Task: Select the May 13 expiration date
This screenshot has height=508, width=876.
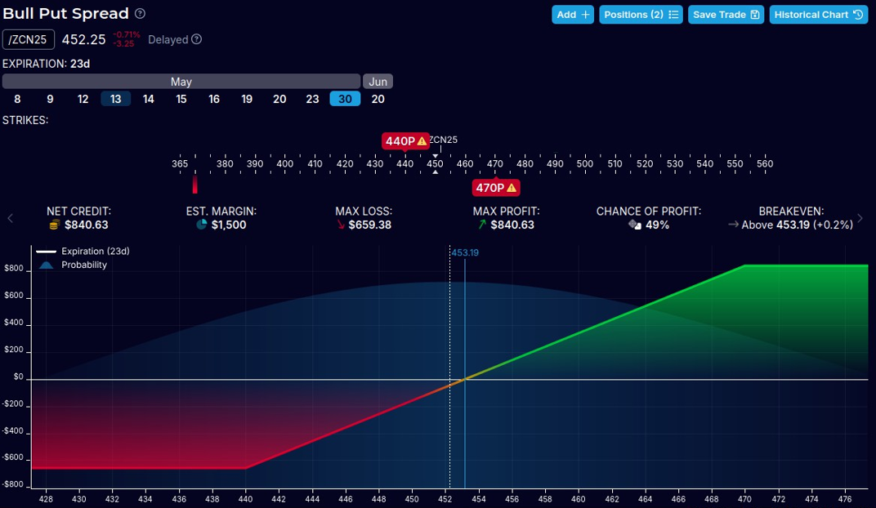Action: 115,99
